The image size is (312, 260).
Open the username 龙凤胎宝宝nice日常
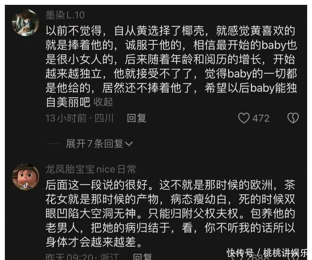(91, 169)
